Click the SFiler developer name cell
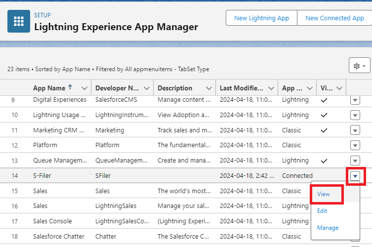The height and width of the screenshot is (247, 372). [x=103, y=175]
